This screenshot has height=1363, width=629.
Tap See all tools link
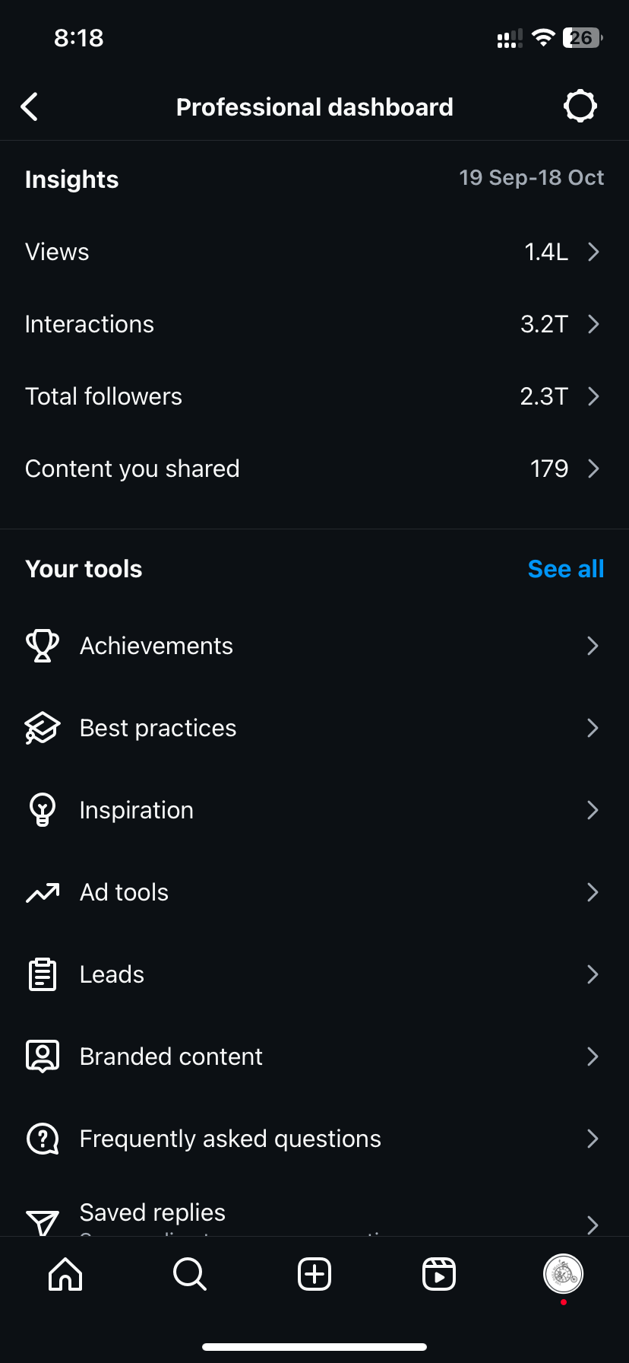pyautogui.click(x=566, y=569)
